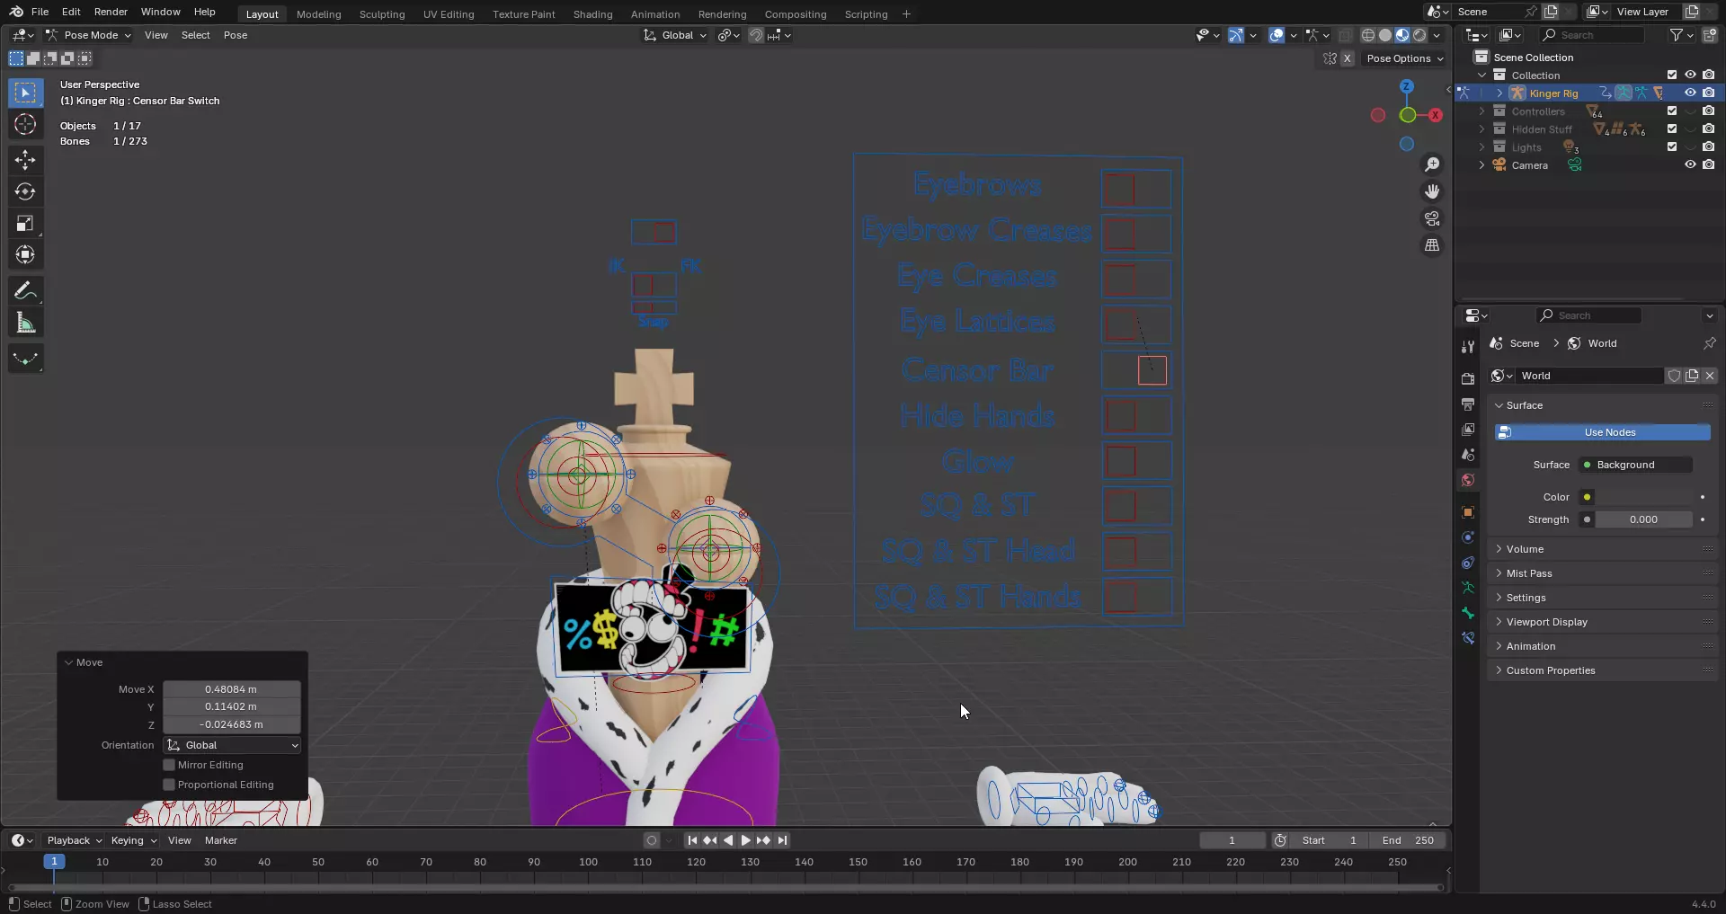The width and height of the screenshot is (1726, 914).
Task: Open Playback popover in timeline
Action: [x=74, y=840]
